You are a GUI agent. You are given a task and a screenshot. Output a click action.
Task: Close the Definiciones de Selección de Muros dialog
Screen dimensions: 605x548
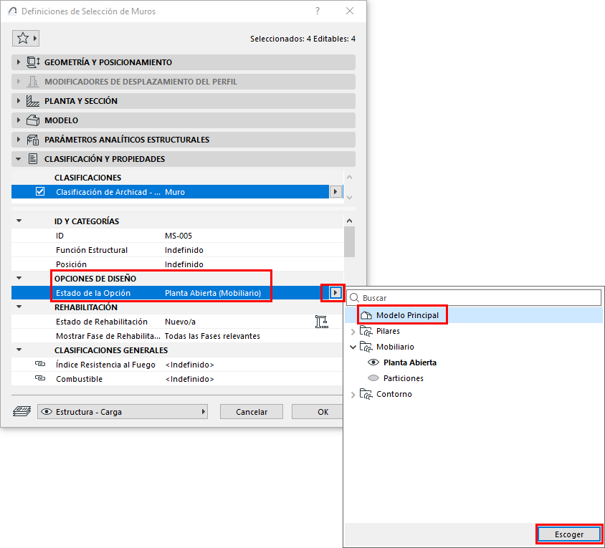click(350, 11)
